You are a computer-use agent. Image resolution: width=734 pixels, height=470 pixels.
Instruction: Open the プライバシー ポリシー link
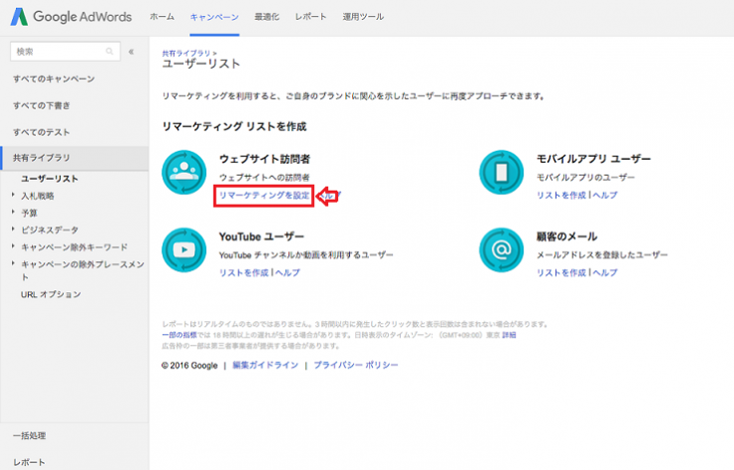click(356, 365)
